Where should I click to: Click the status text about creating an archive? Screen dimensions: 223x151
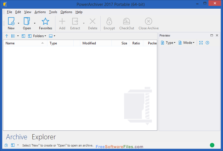pos(58,145)
